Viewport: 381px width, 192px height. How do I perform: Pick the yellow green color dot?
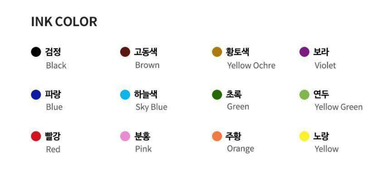point(304,94)
